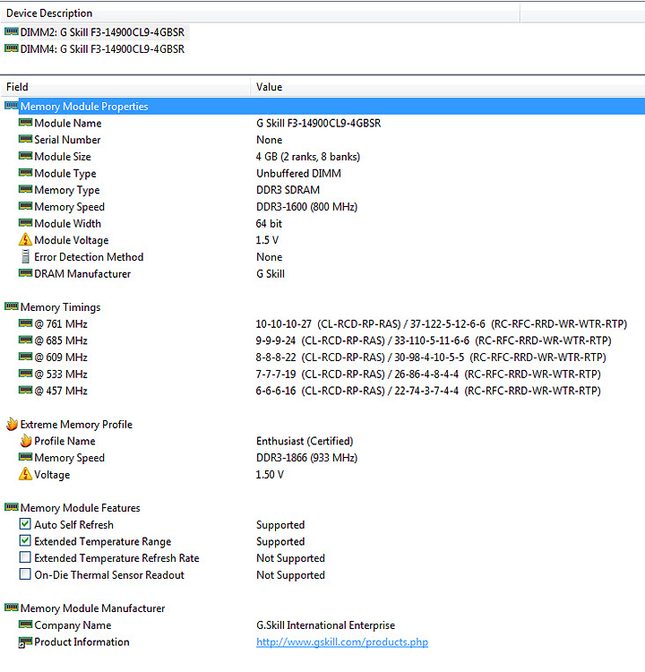Click the Module Name row icon

26,123
